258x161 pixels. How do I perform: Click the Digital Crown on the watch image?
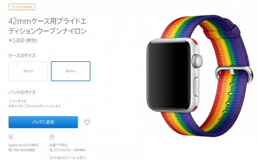[x=197, y=61]
